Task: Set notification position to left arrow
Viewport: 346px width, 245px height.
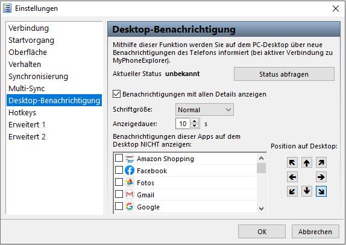Action: tap(292, 177)
